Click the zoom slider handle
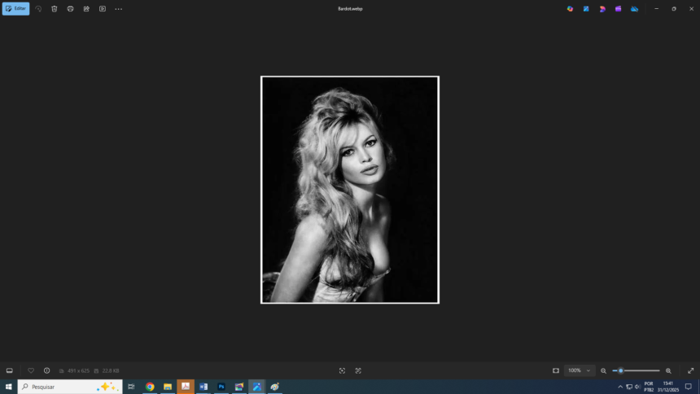 click(620, 370)
